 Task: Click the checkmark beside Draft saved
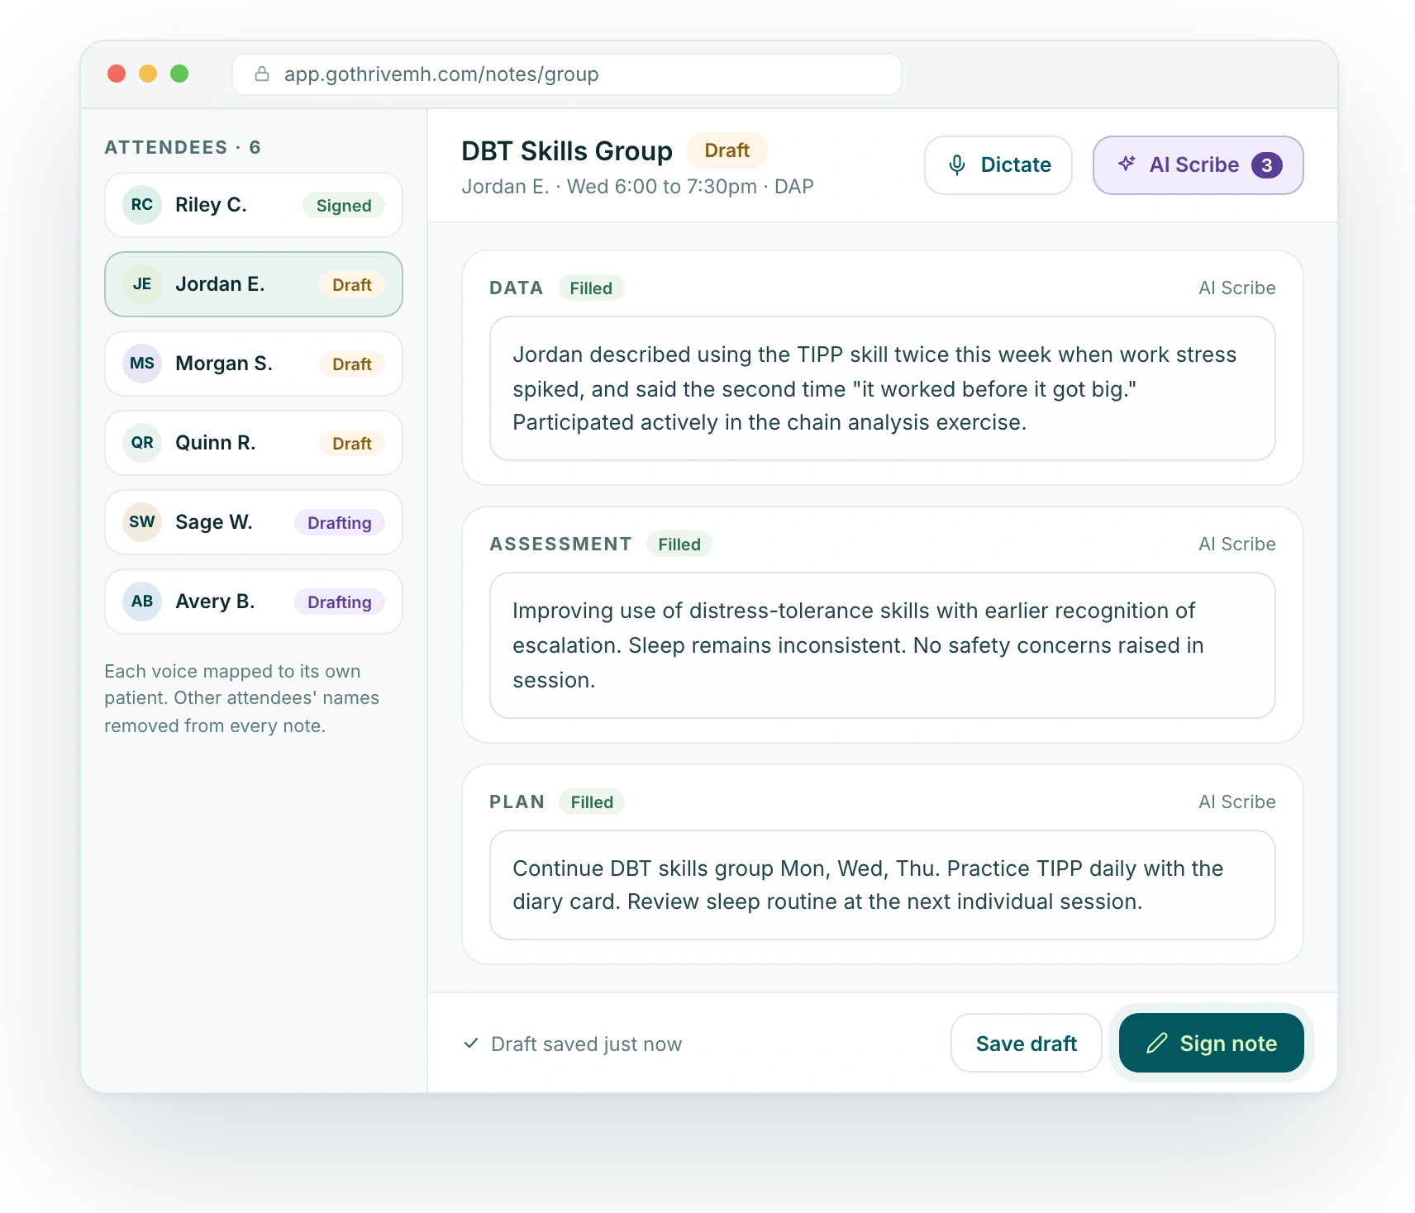point(471,1043)
